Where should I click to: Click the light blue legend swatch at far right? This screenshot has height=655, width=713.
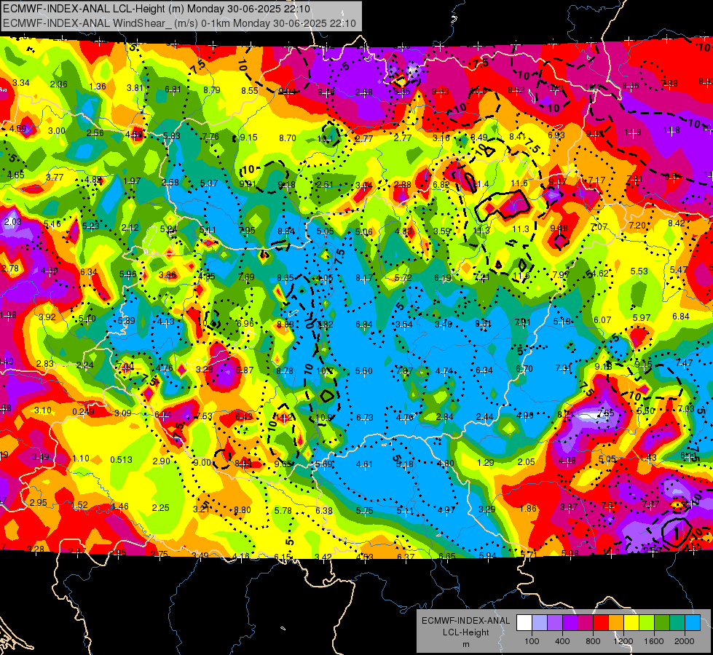693,623
